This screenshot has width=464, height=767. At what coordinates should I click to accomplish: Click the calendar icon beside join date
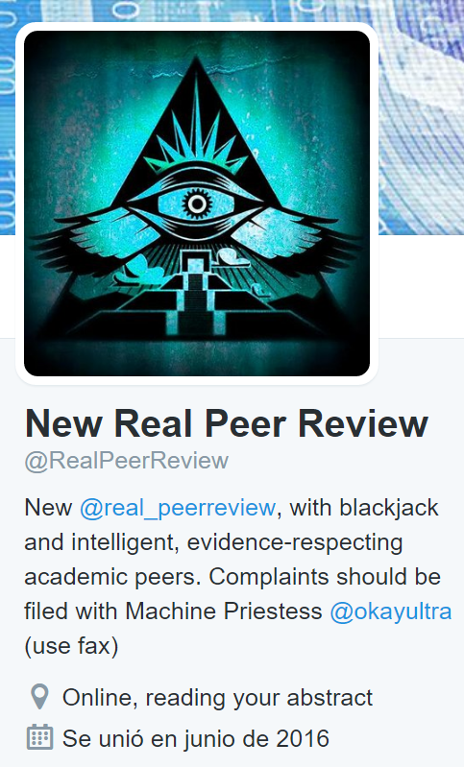(x=39, y=737)
